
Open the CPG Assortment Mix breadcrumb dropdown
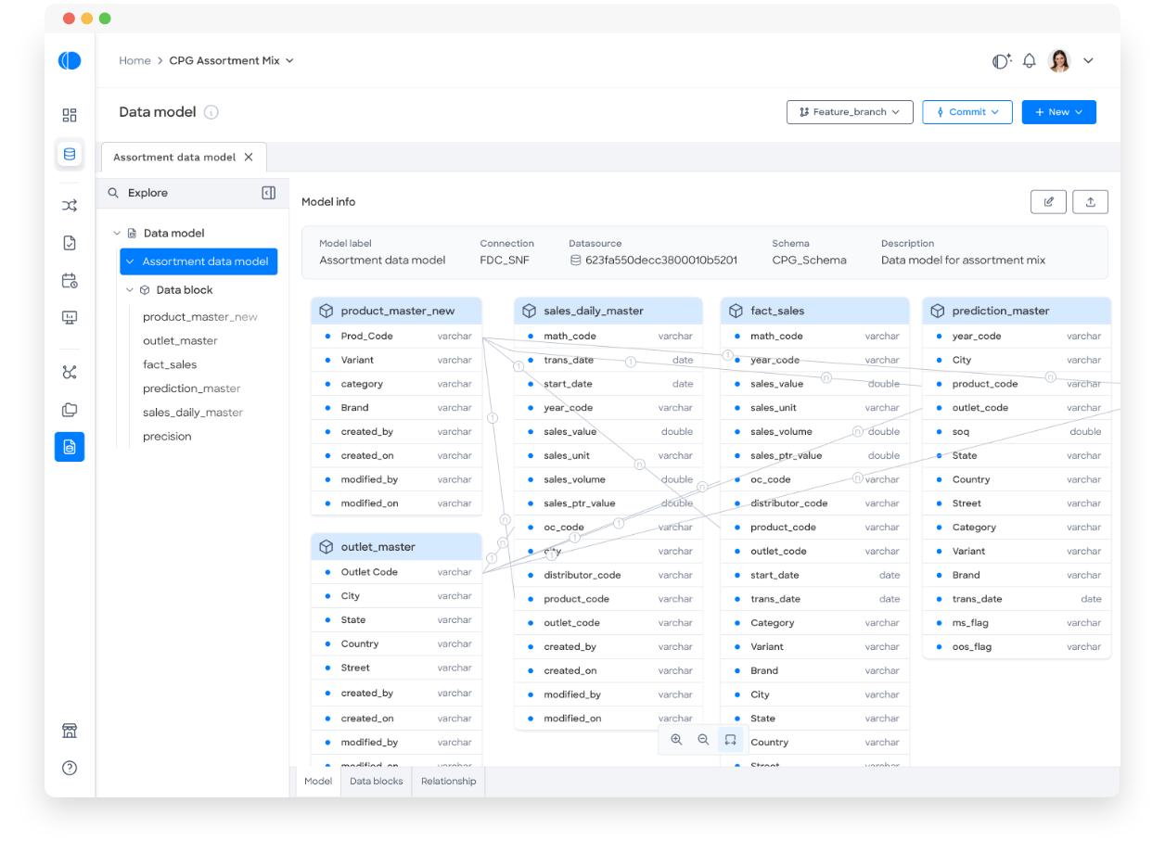232,60
